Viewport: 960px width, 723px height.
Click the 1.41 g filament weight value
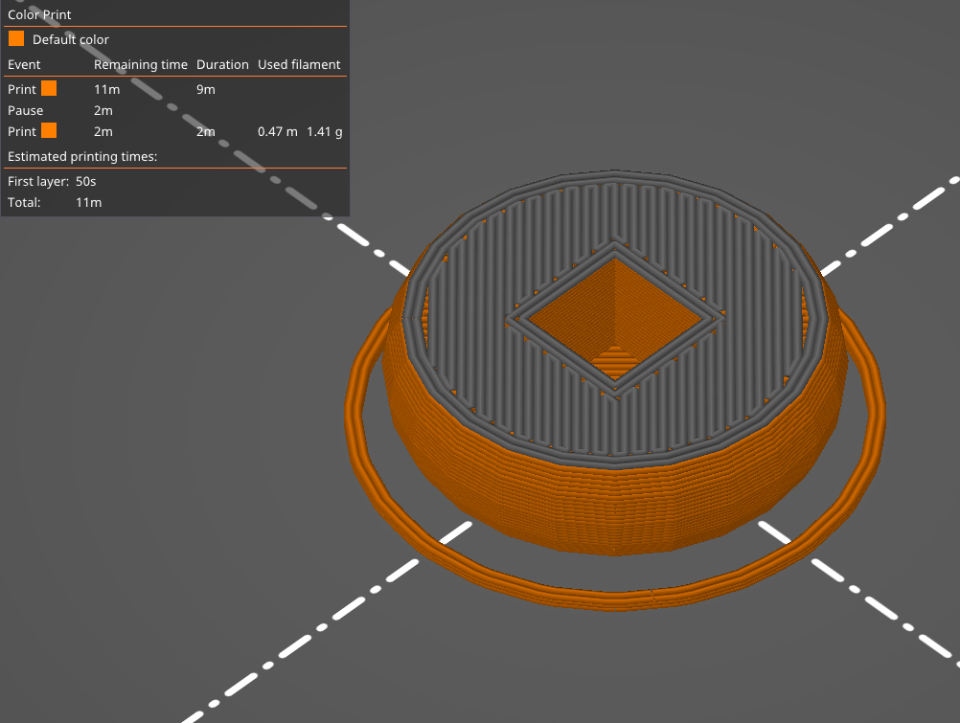(x=325, y=131)
